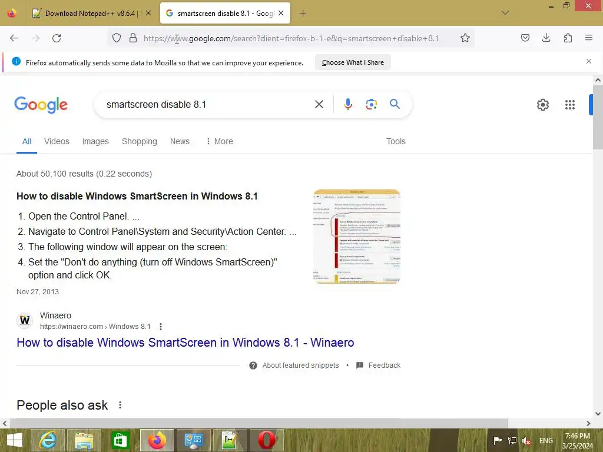
Task: Expand the More search filters
Action: (x=220, y=141)
